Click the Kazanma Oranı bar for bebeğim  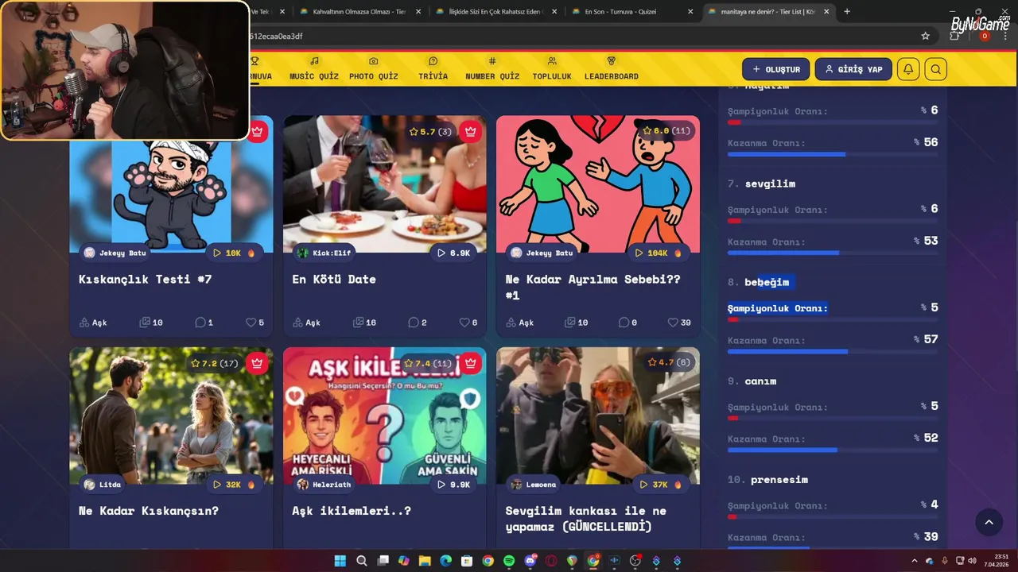click(x=833, y=351)
